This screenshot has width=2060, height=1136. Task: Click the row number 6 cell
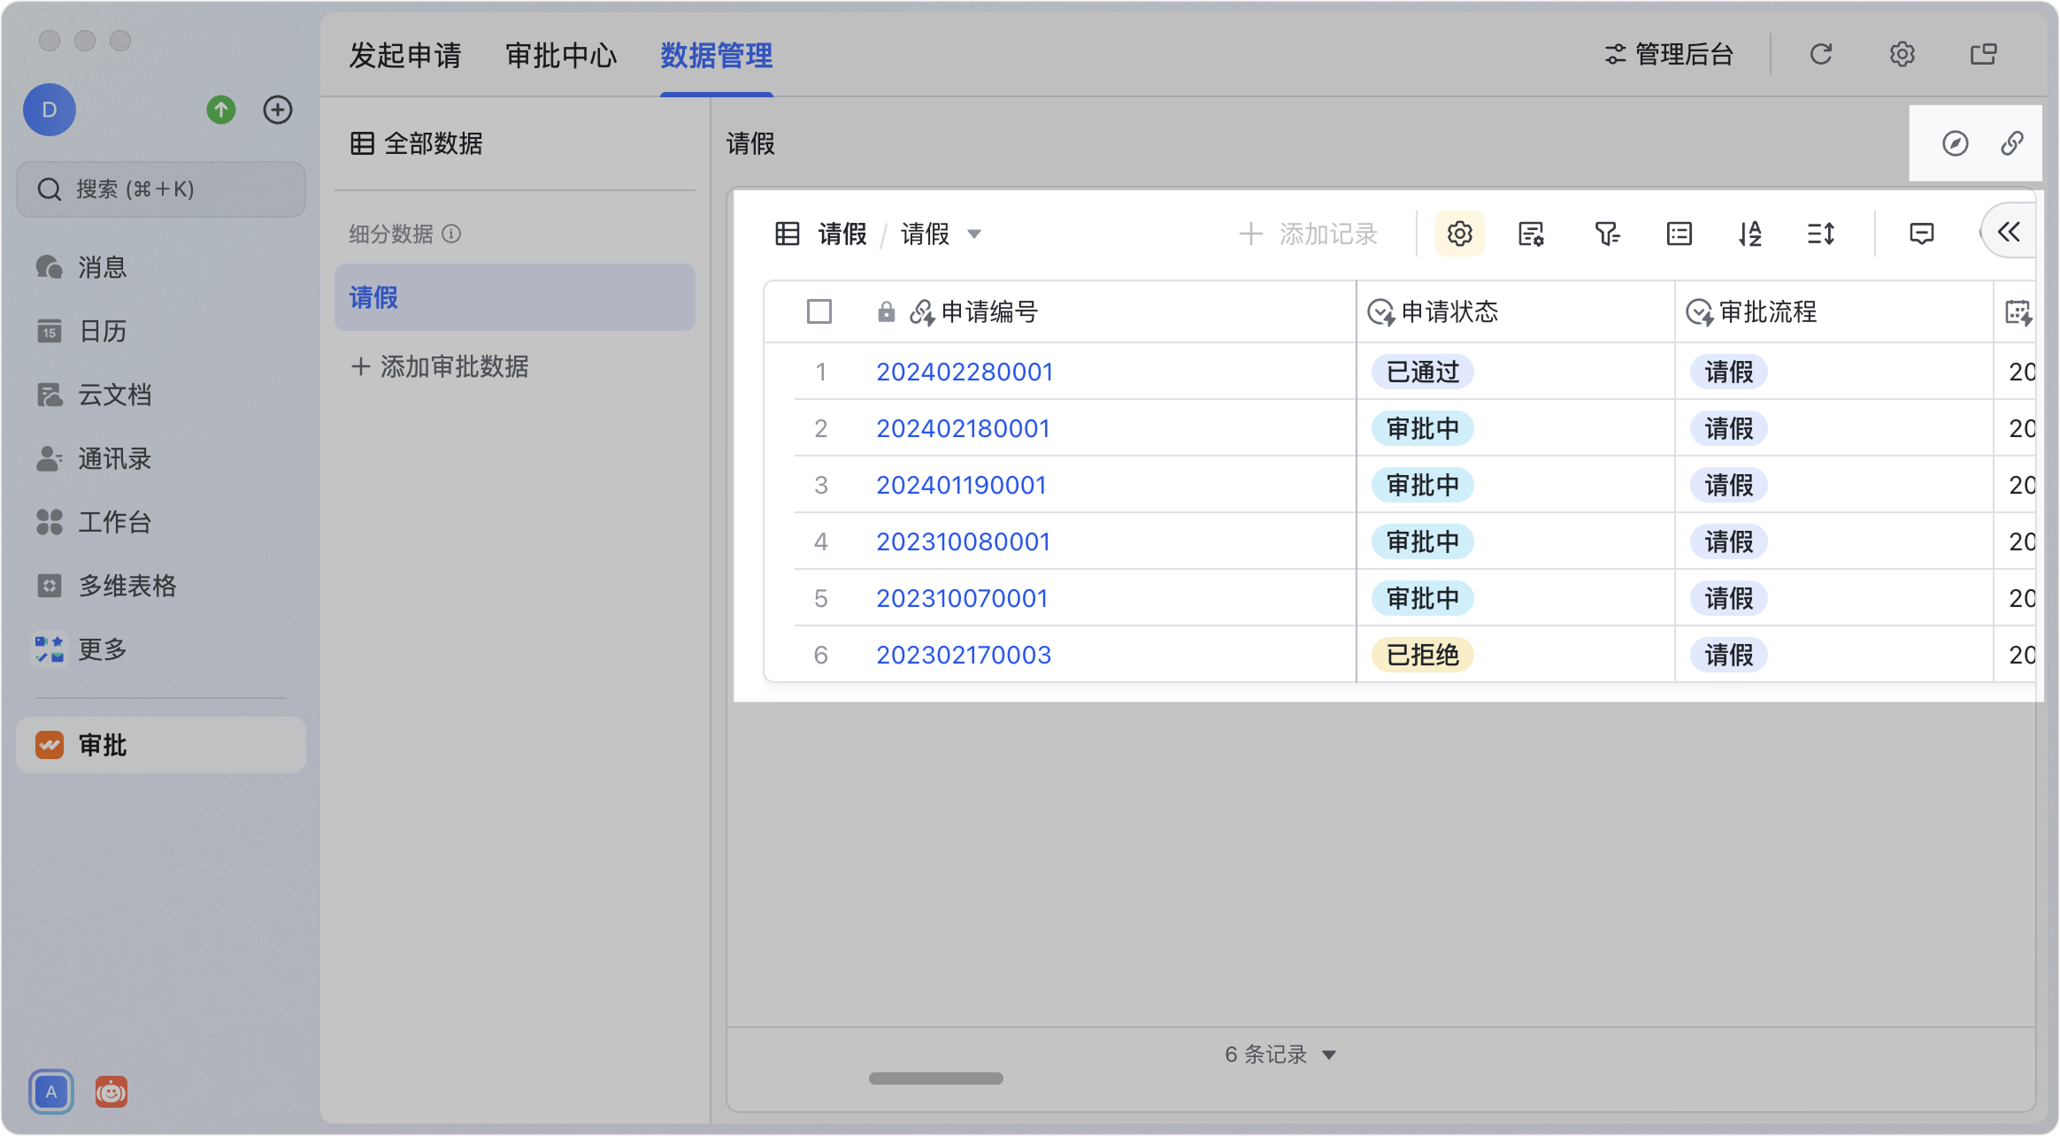point(820,655)
